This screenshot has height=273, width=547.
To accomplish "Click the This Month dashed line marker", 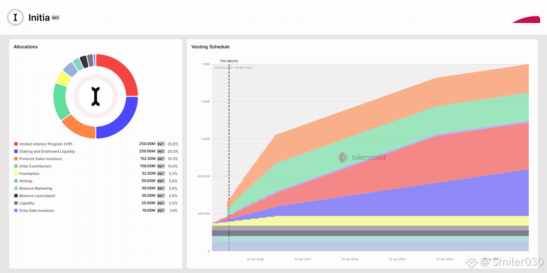I will (229, 157).
